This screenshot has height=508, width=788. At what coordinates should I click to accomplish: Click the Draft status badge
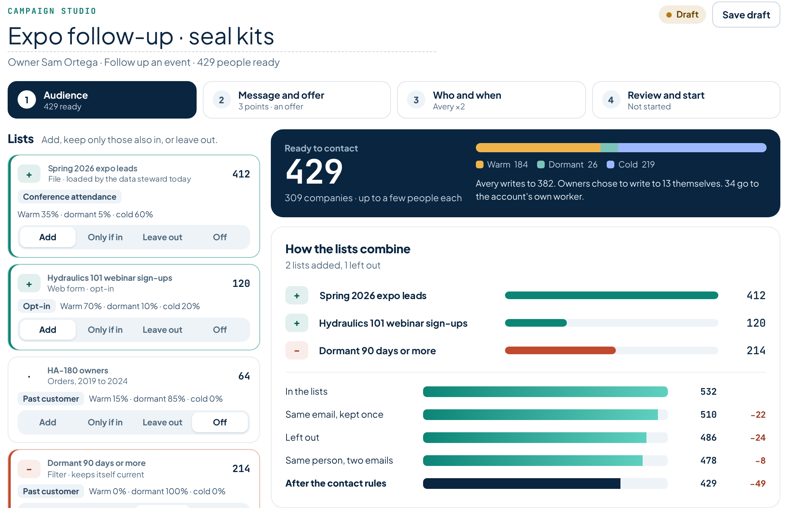click(x=682, y=15)
